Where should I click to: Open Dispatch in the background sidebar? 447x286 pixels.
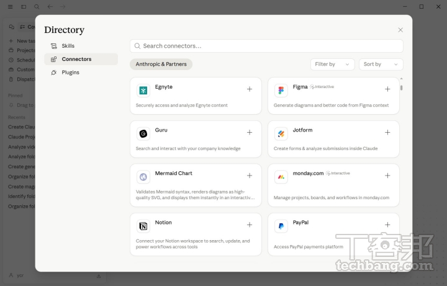pos(21,79)
